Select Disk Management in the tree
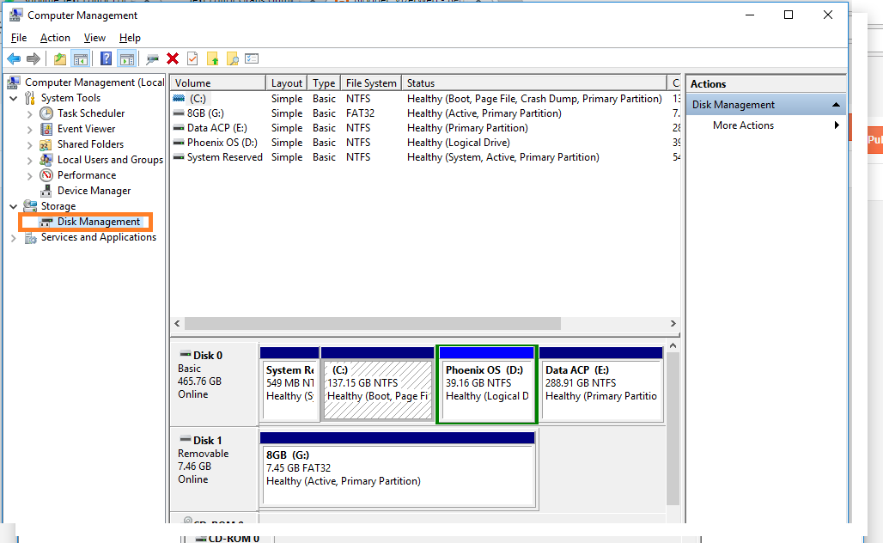 98,222
